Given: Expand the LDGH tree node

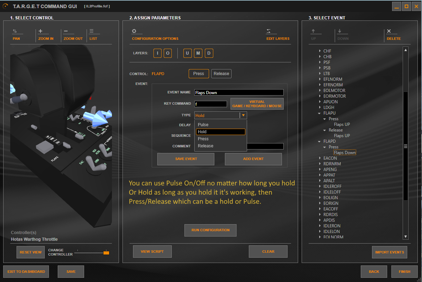Looking at the screenshot, I should [320, 107].
